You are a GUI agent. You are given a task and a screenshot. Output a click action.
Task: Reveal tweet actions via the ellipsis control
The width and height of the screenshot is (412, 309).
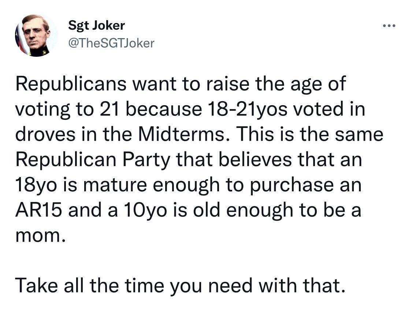[389, 25]
